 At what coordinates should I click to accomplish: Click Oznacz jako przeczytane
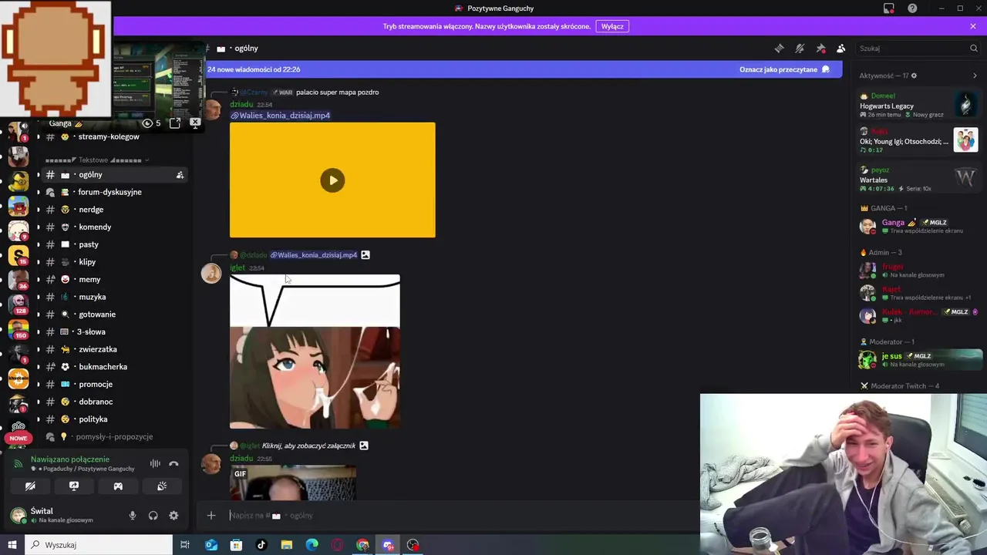pos(784,69)
